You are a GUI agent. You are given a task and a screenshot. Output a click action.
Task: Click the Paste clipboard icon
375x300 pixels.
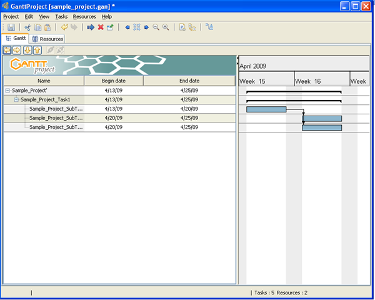pos(47,27)
